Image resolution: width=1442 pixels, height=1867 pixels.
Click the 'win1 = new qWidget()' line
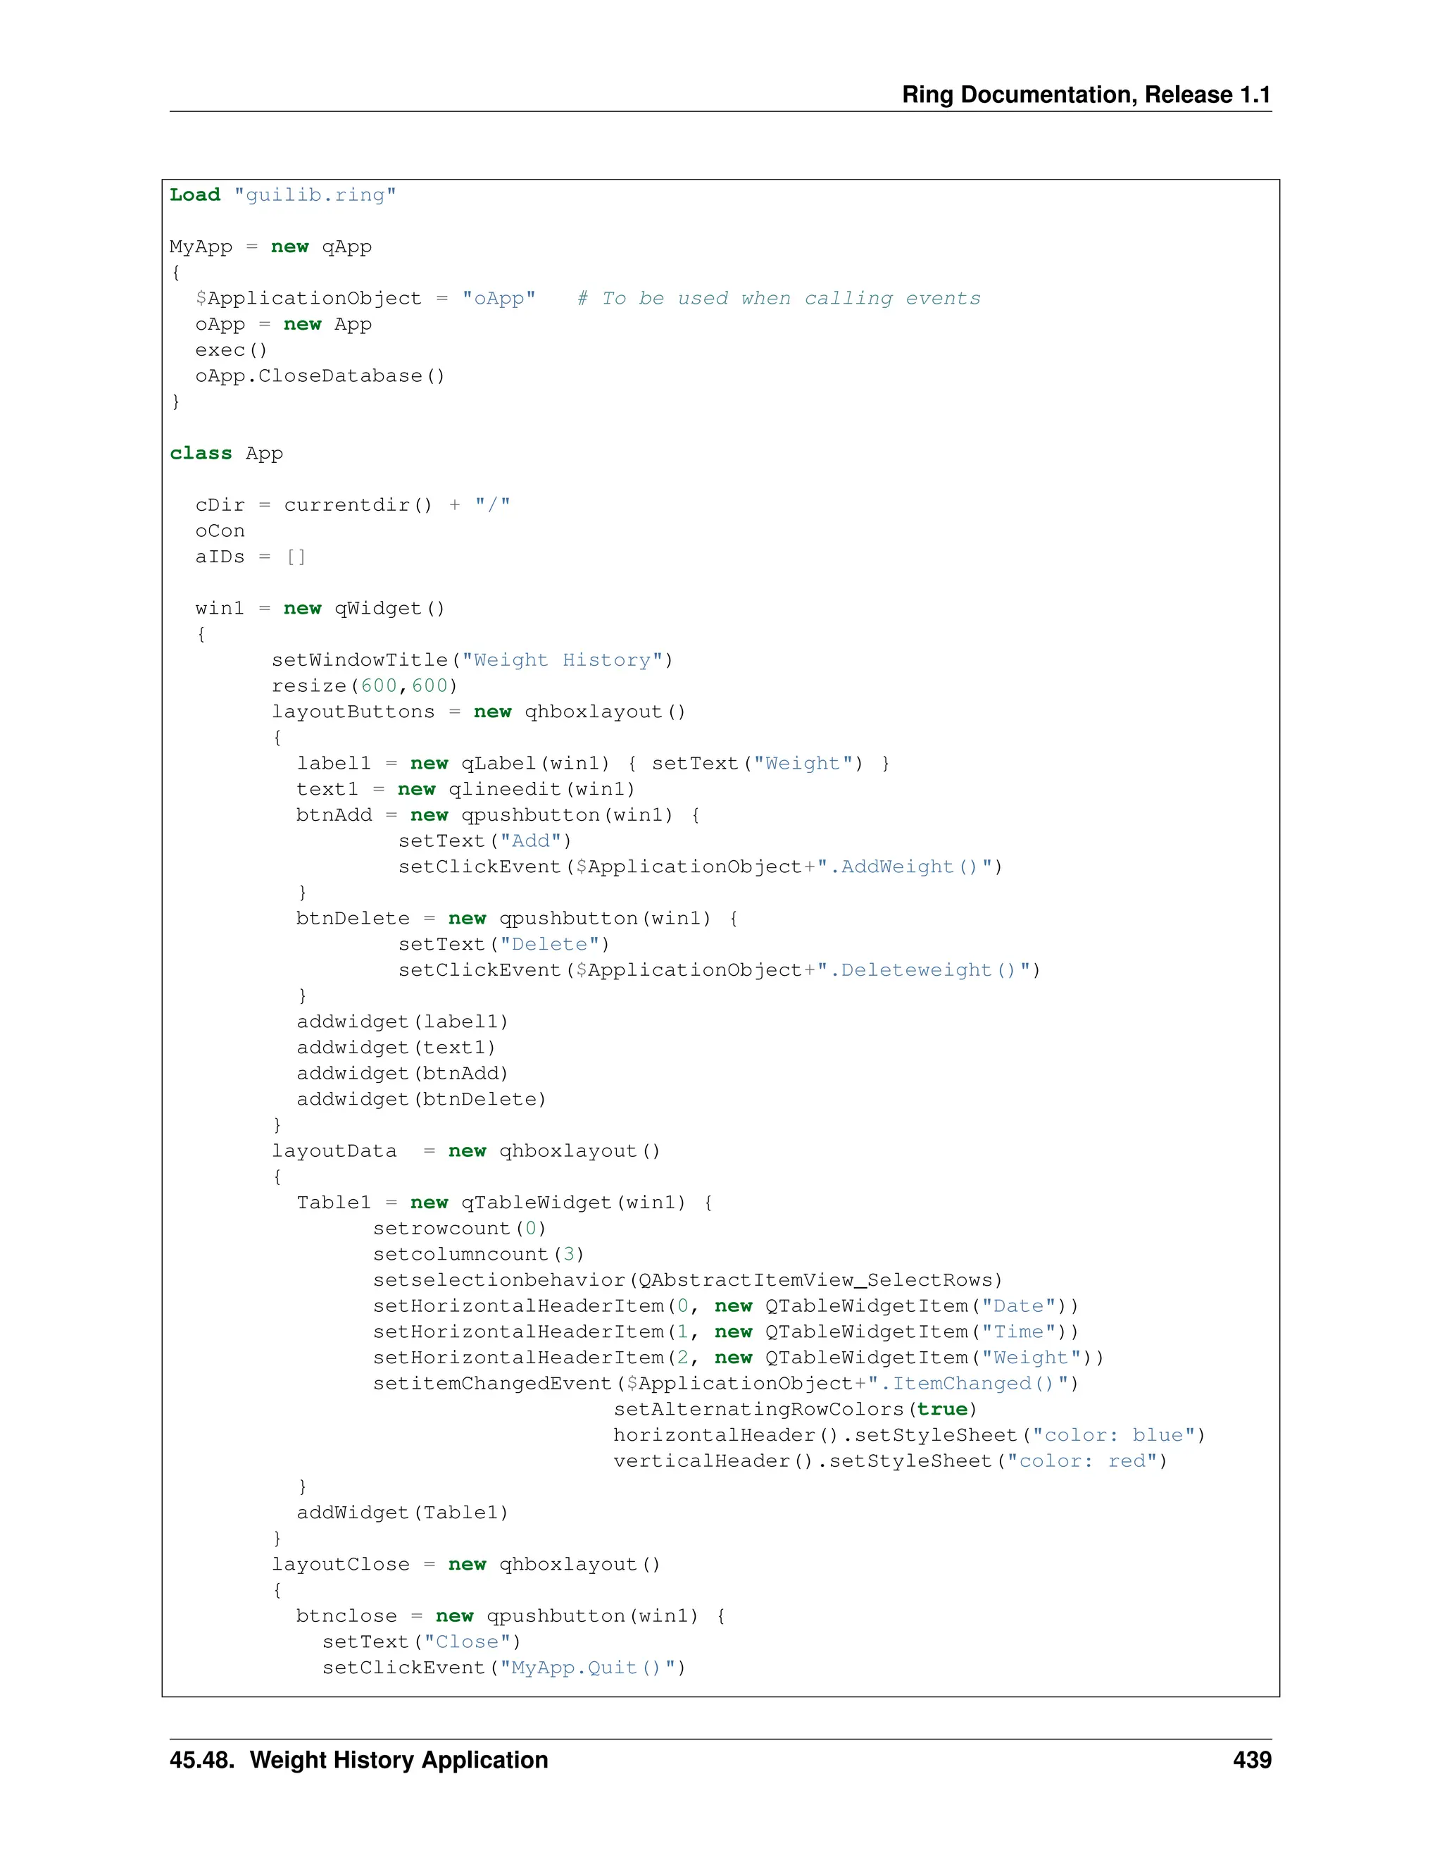point(320,609)
